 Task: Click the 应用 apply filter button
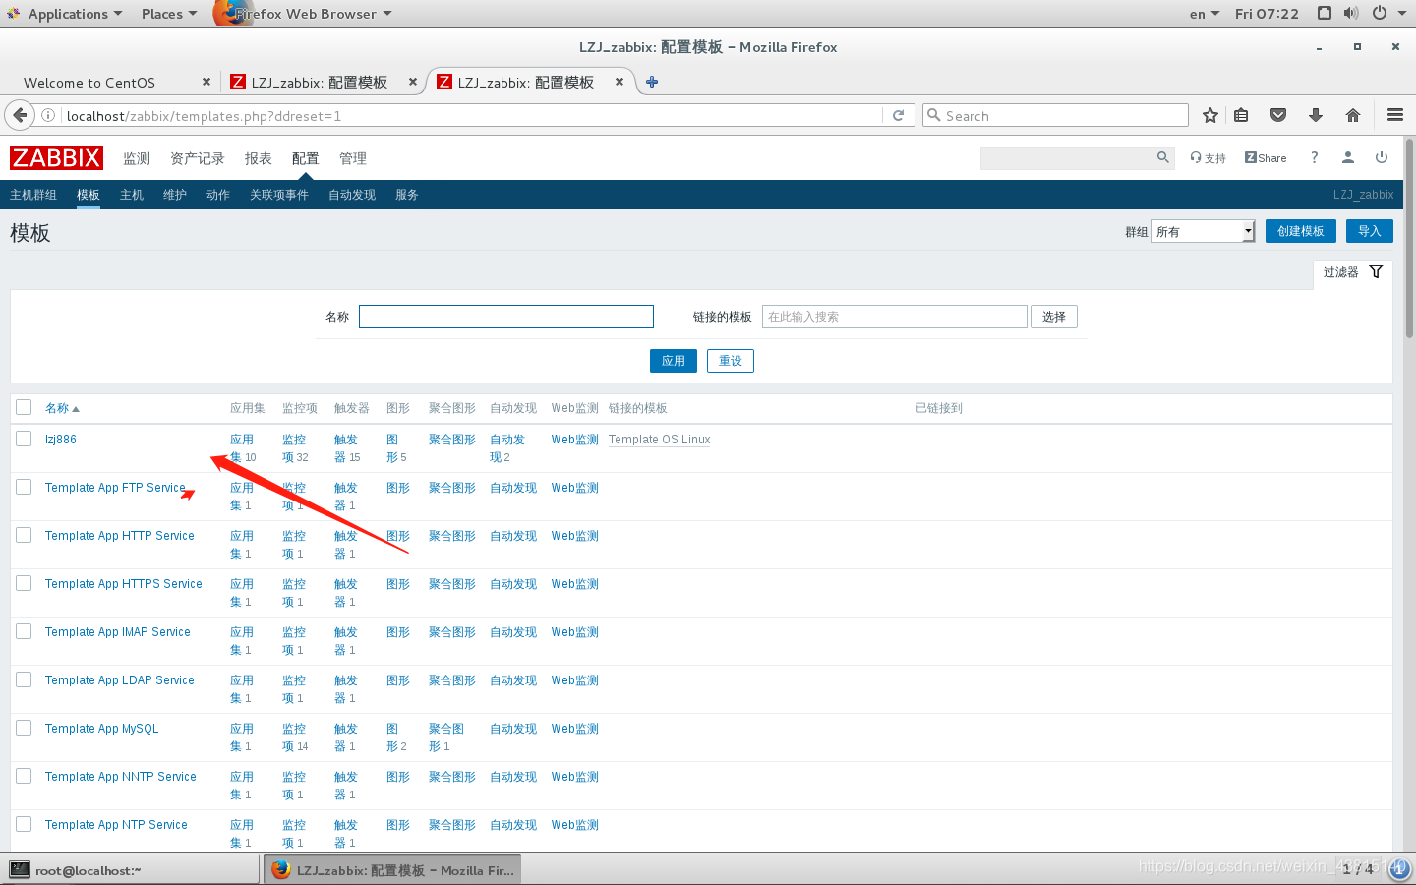[674, 361]
